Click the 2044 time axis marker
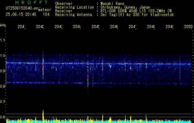Image resolution: width=194 pixels, height=123 pixels. [x=77, y=26]
